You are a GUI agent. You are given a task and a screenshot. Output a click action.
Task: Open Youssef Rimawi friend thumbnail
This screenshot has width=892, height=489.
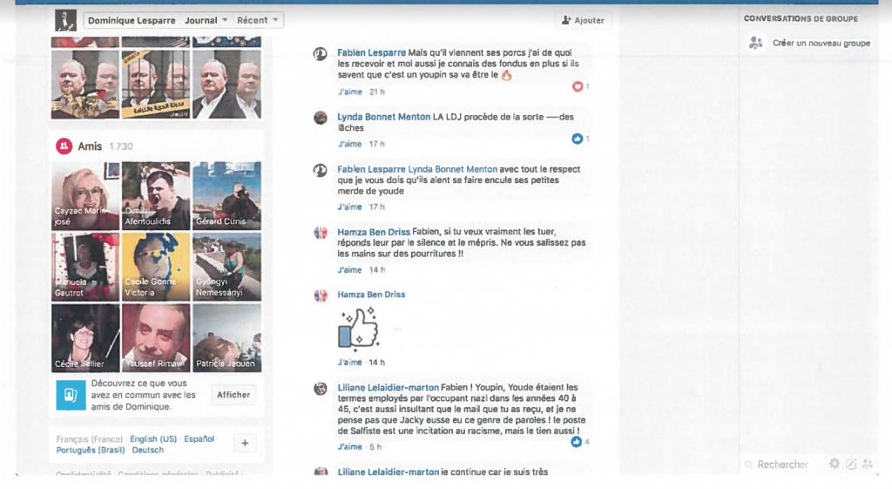[155, 337]
